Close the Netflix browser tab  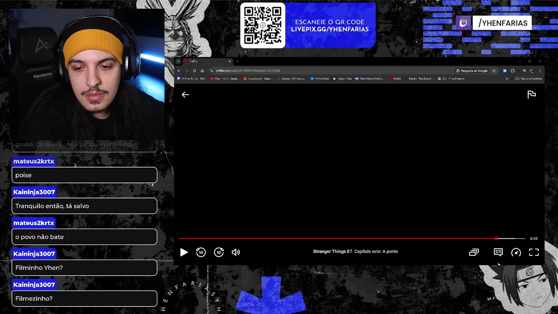[230, 61]
